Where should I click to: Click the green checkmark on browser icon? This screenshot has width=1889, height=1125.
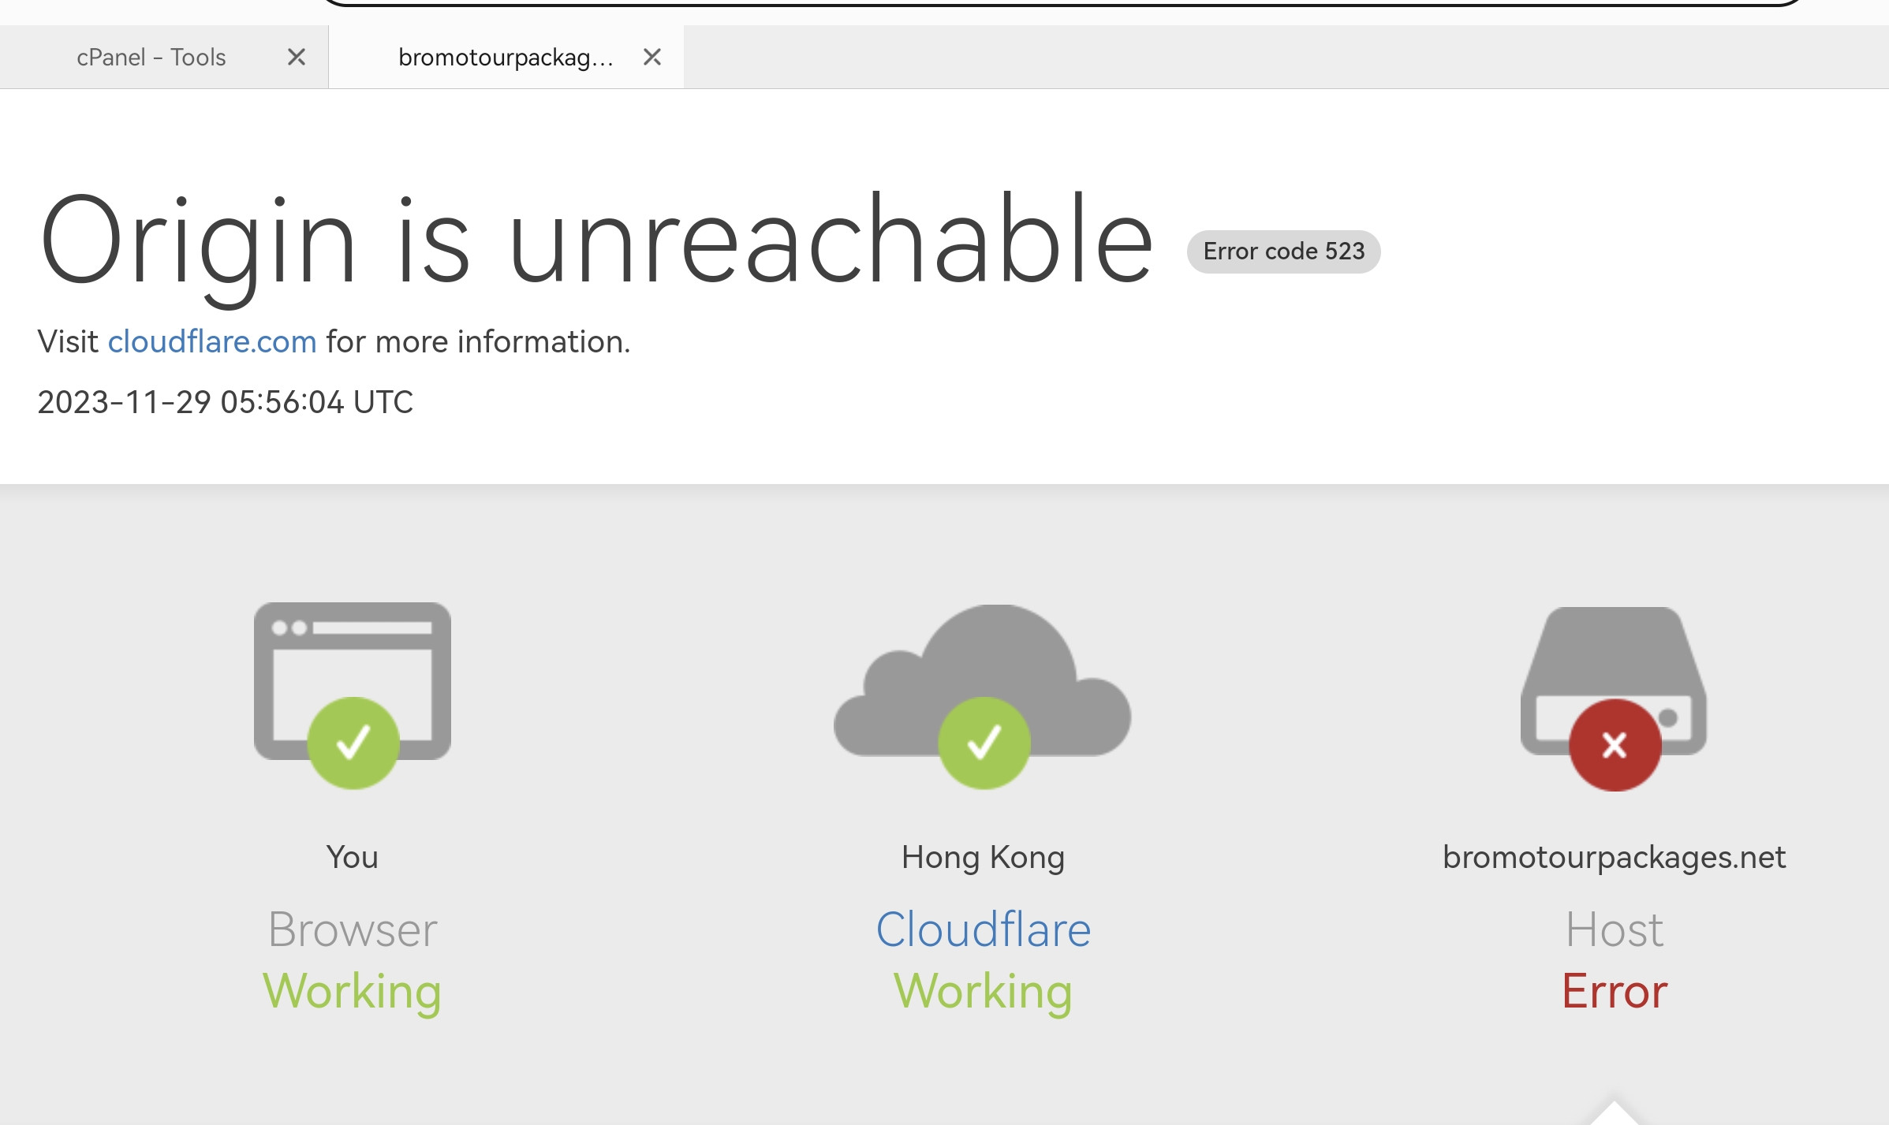(353, 743)
